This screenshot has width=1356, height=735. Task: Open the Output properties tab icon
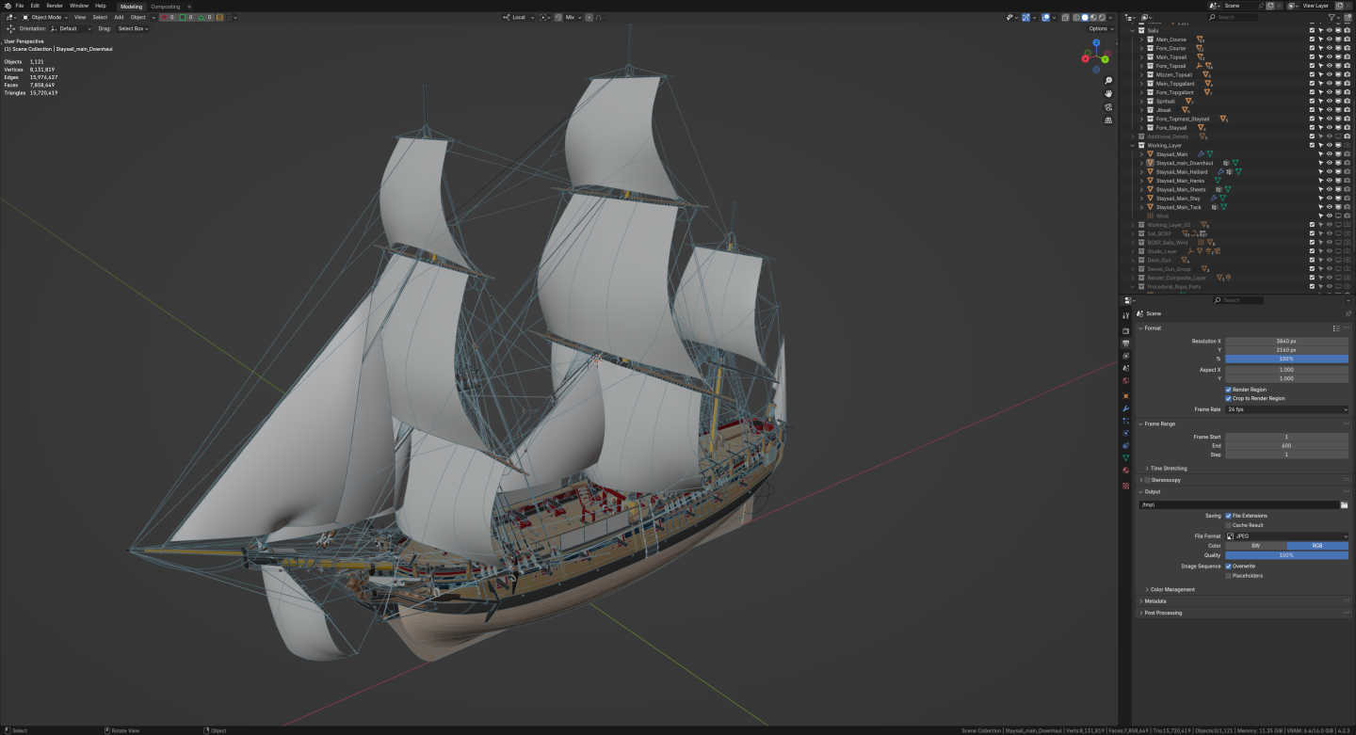coord(1125,344)
